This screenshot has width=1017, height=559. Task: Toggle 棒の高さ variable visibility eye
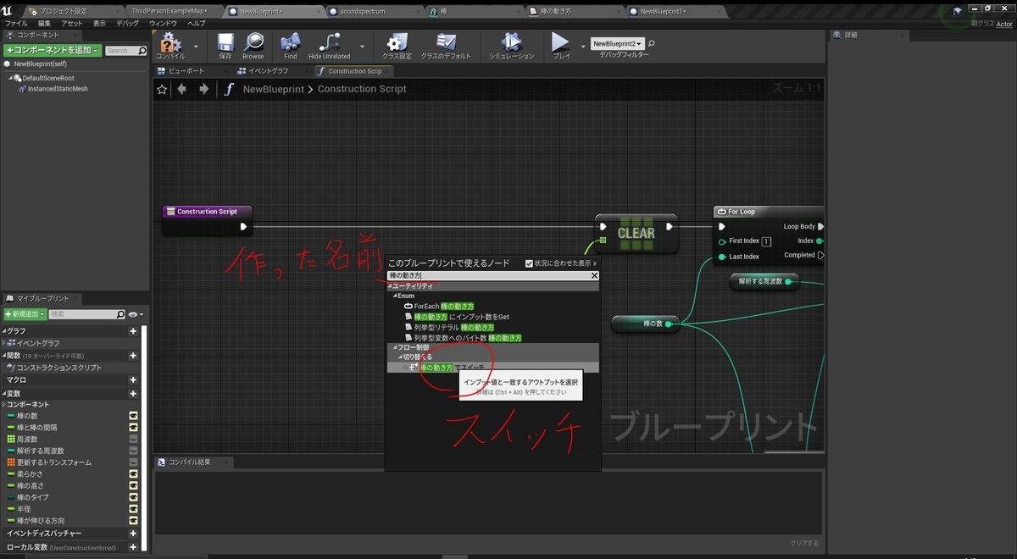[133, 485]
